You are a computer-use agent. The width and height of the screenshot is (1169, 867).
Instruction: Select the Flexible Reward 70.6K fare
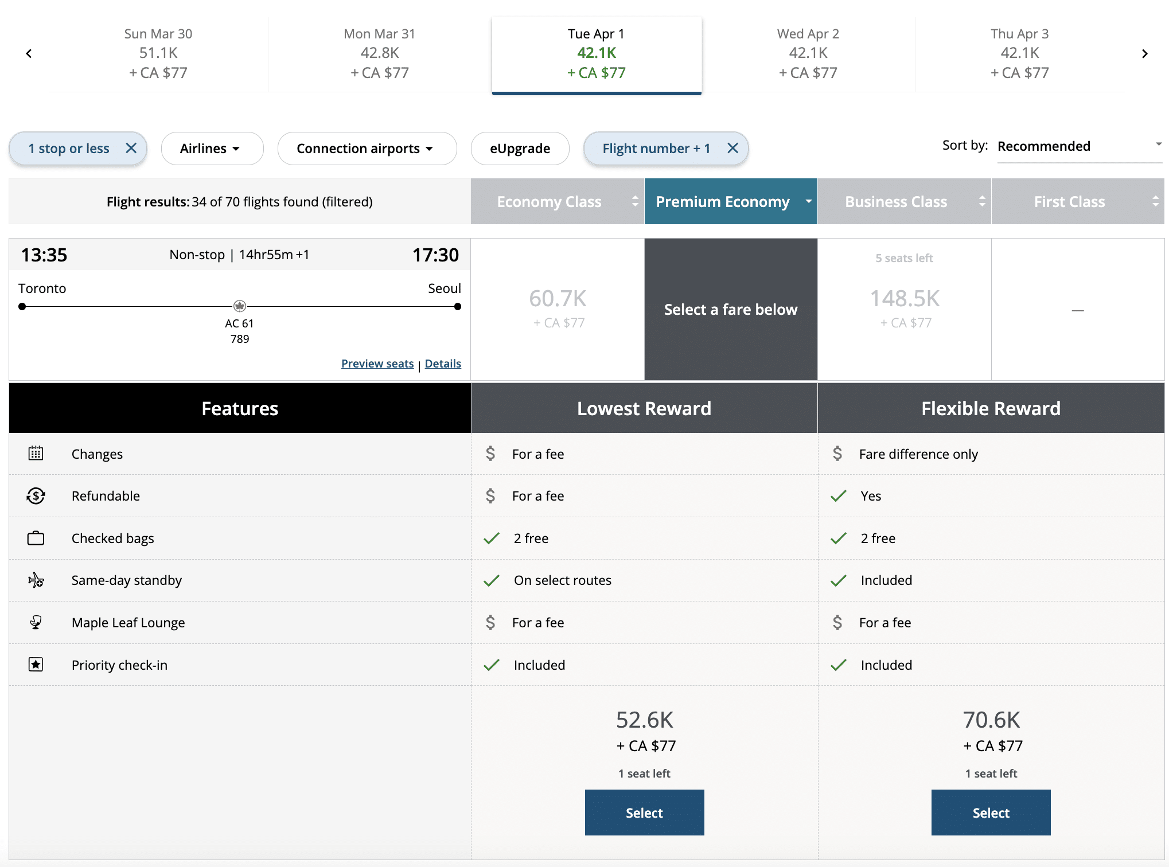[x=991, y=813]
